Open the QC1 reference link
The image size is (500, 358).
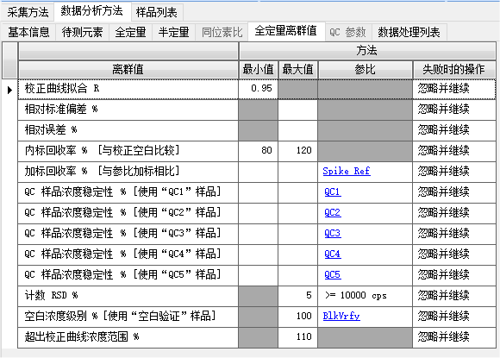333,192
